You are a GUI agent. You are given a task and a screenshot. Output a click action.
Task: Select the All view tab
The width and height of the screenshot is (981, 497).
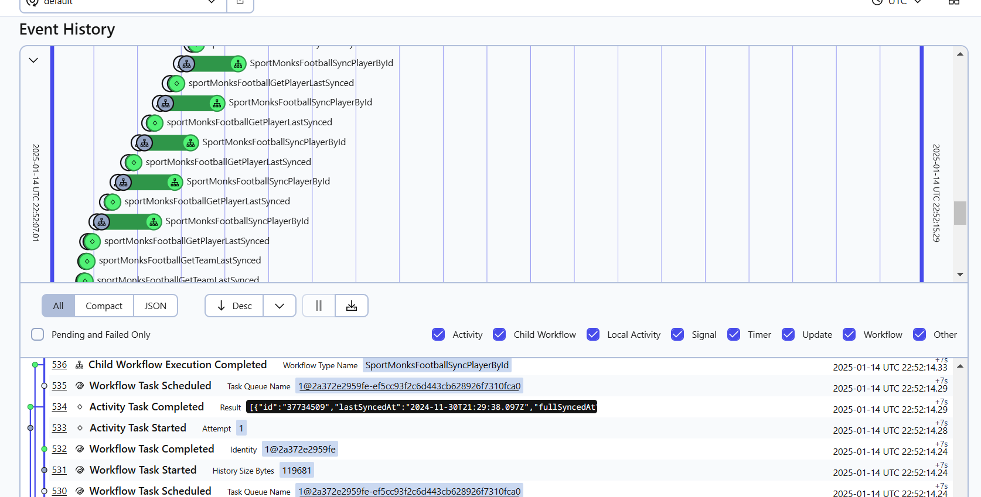click(58, 306)
